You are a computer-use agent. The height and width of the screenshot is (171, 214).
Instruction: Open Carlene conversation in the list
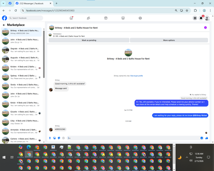pyautogui.click(x=21, y=140)
